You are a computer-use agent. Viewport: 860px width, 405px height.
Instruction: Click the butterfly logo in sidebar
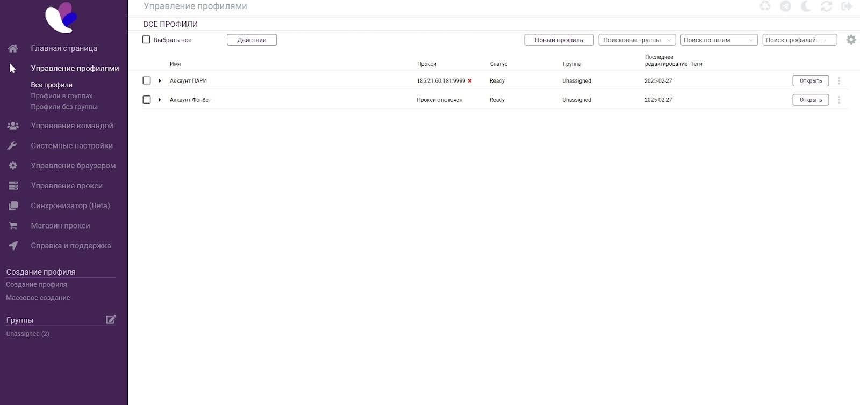(61, 18)
